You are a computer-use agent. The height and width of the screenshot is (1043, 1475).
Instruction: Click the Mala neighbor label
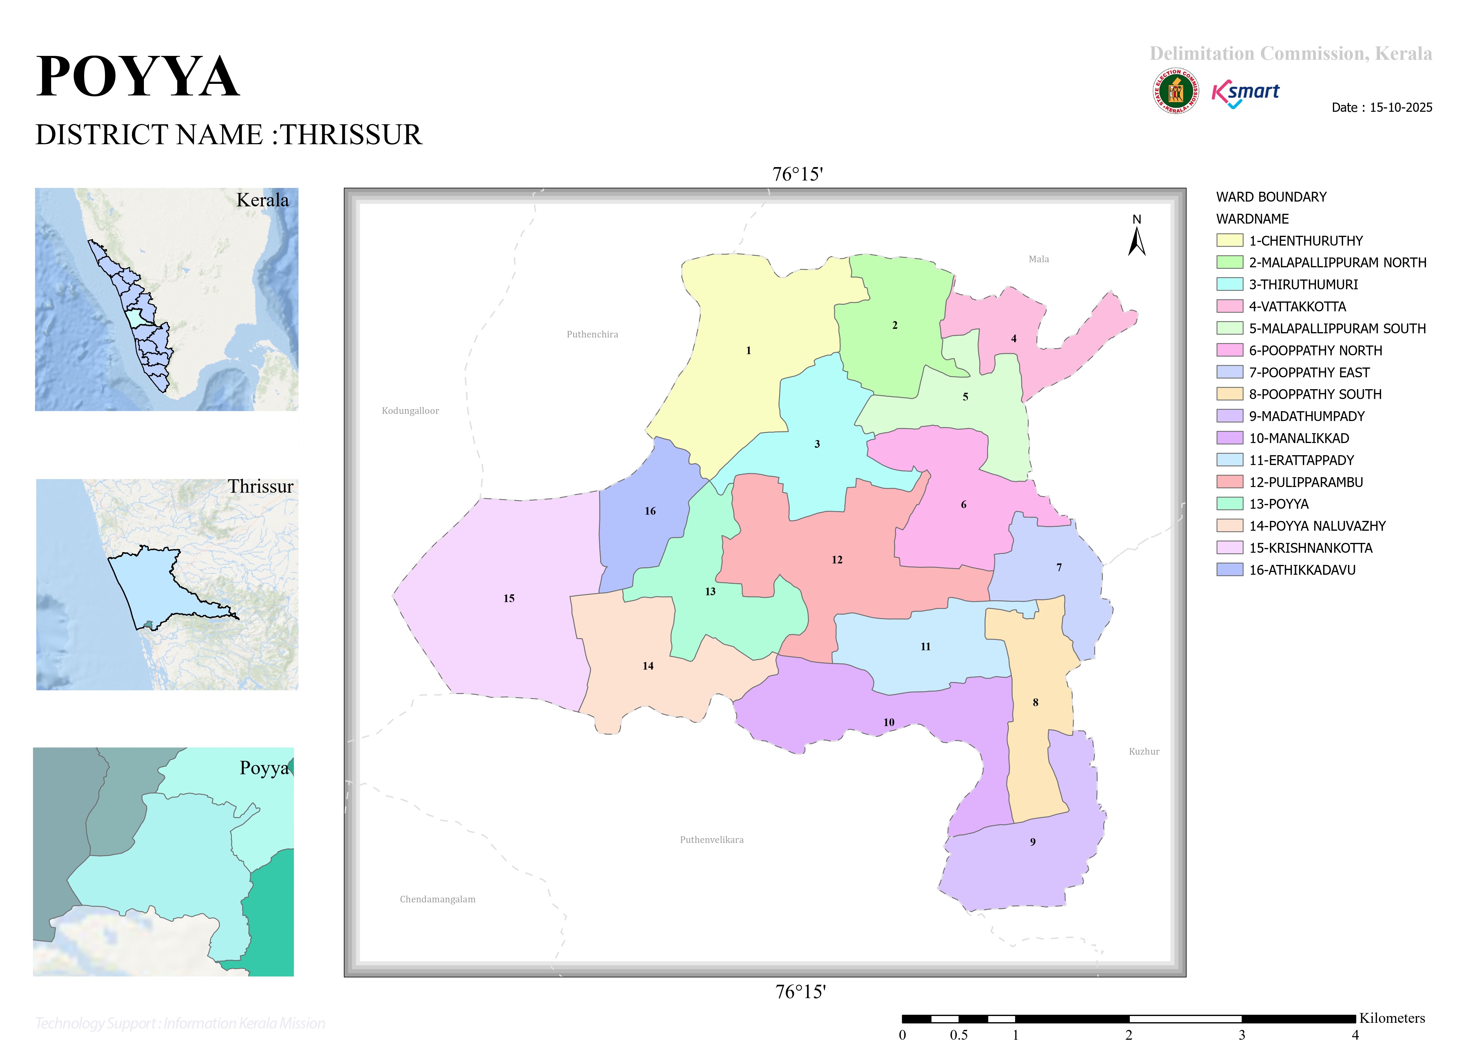tap(1038, 260)
